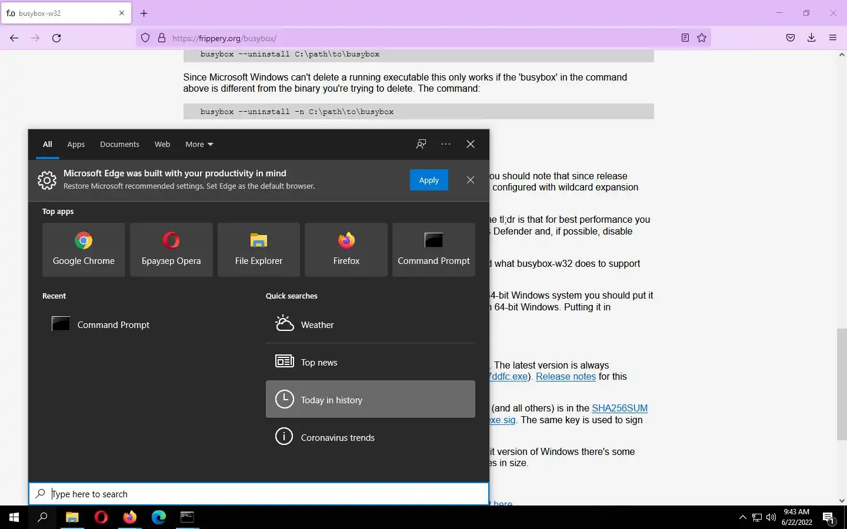Switch to Command Prompt in the taskbar

[x=187, y=517]
